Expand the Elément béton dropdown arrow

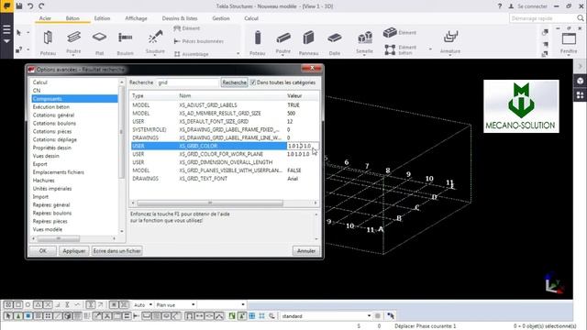(x=430, y=49)
